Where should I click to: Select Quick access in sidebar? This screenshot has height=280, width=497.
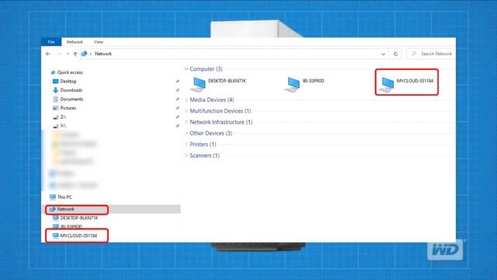point(70,72)
